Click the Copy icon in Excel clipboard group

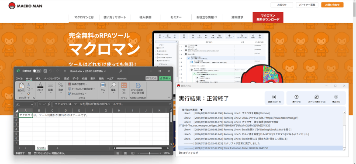(28, 89)
